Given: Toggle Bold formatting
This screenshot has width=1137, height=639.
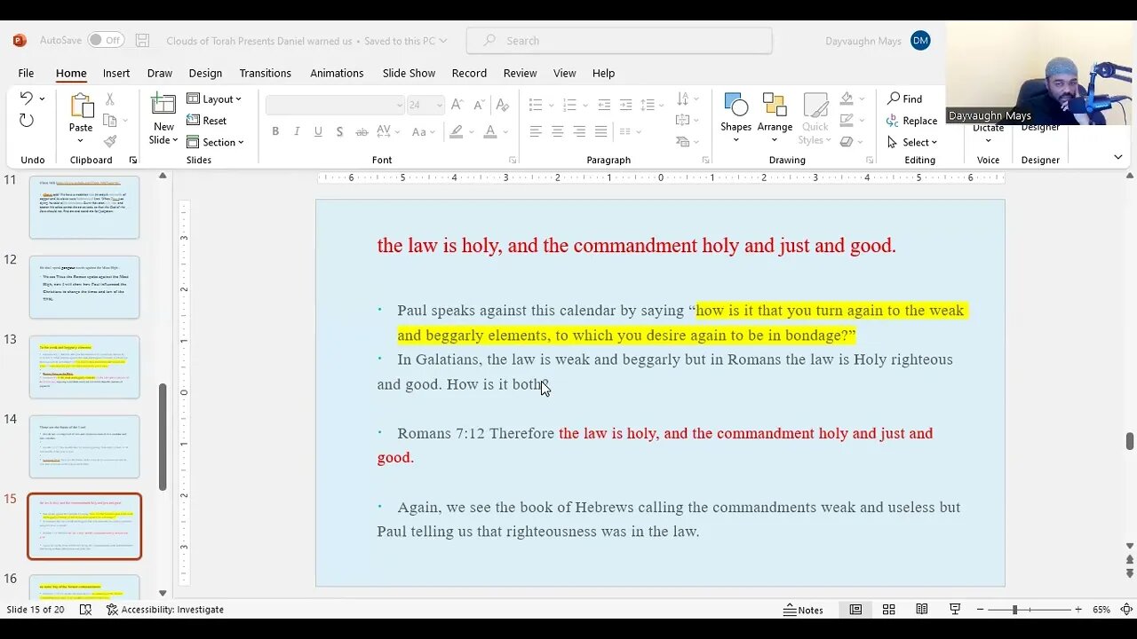Looking at the screenshot, I should point(275,131).
